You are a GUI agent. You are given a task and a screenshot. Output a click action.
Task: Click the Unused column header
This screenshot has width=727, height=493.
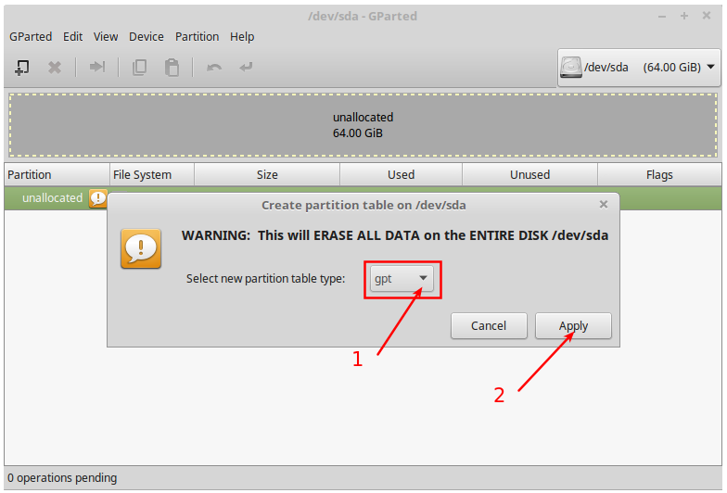(530, 174)
